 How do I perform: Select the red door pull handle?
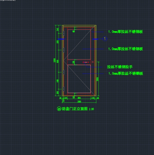tap(86, 62)
